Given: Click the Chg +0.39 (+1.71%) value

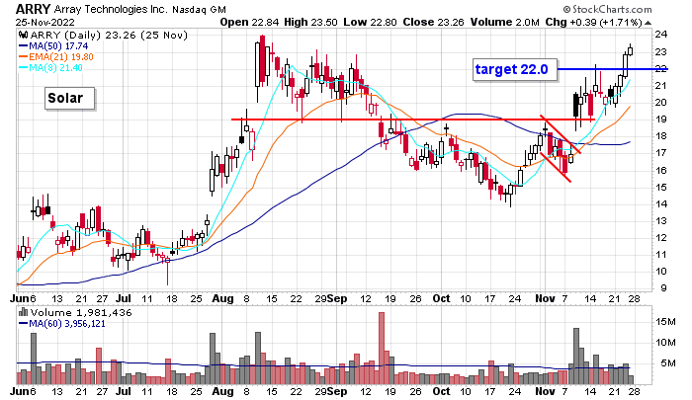Looking at the screenshot, I should (x=593, y=22).
